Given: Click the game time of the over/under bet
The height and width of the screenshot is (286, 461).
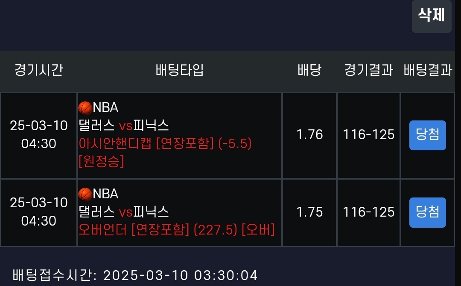Looking at the screenshot, I should pos(39,212).
